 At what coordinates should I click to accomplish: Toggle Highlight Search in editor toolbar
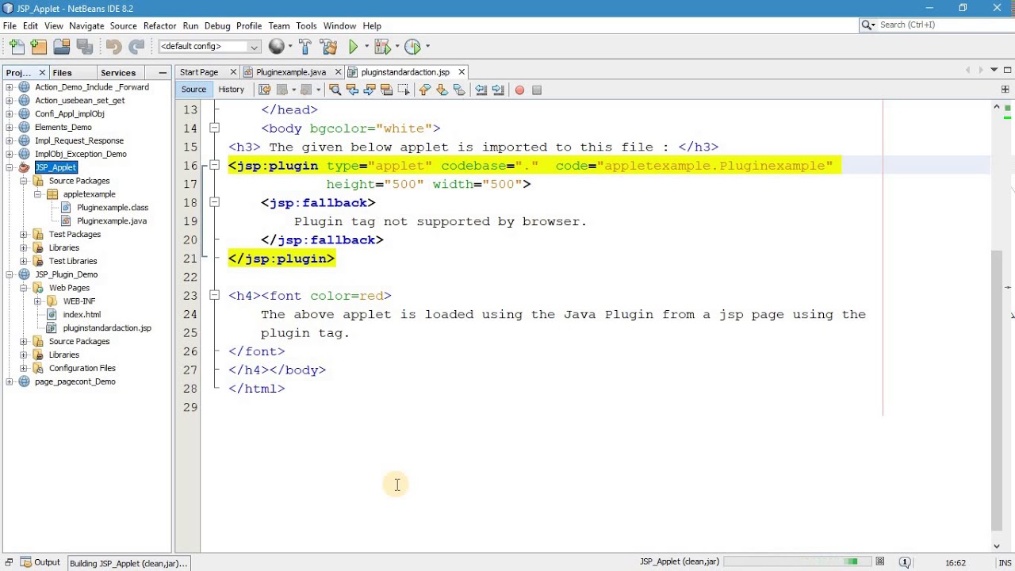coord(387,90)
